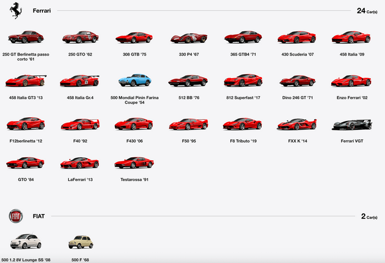Click the 'Testarossa '91' label
The image size is (385, 263).
[135, 179]
